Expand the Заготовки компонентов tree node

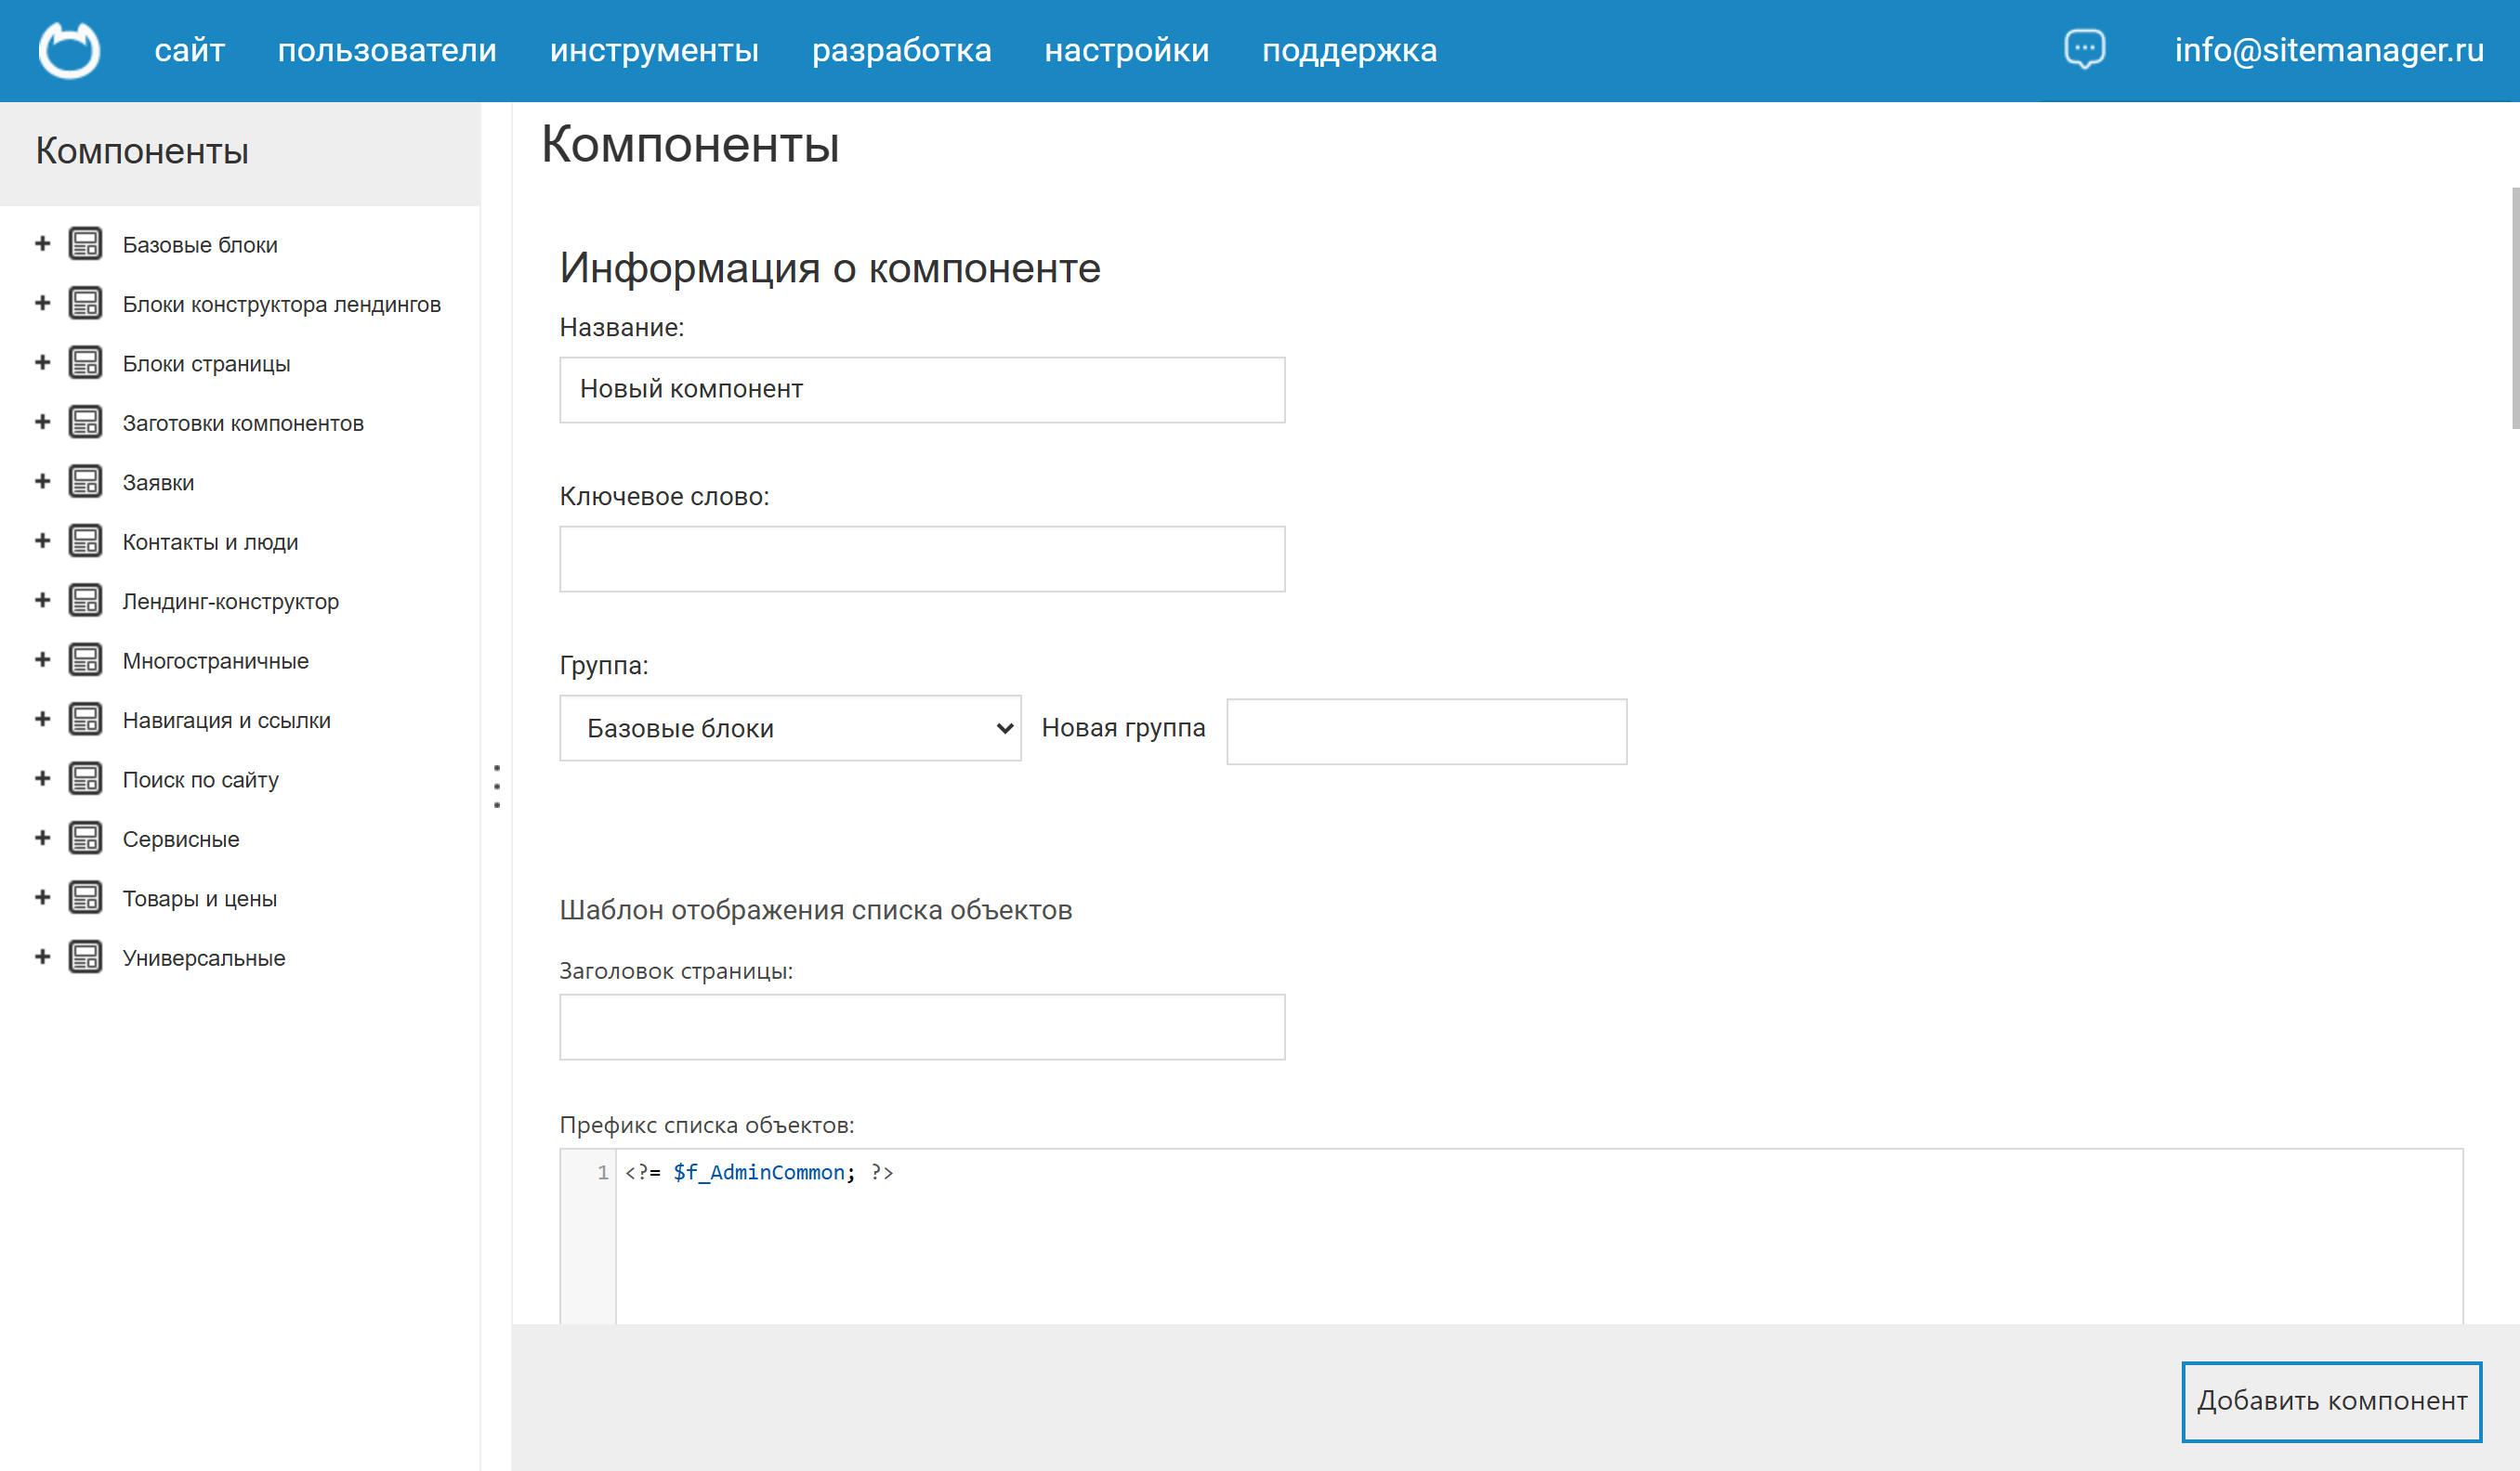click(42, 423)
